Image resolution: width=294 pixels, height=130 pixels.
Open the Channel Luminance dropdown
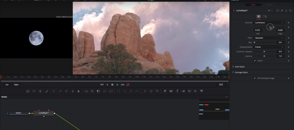(x=269, y=23)
